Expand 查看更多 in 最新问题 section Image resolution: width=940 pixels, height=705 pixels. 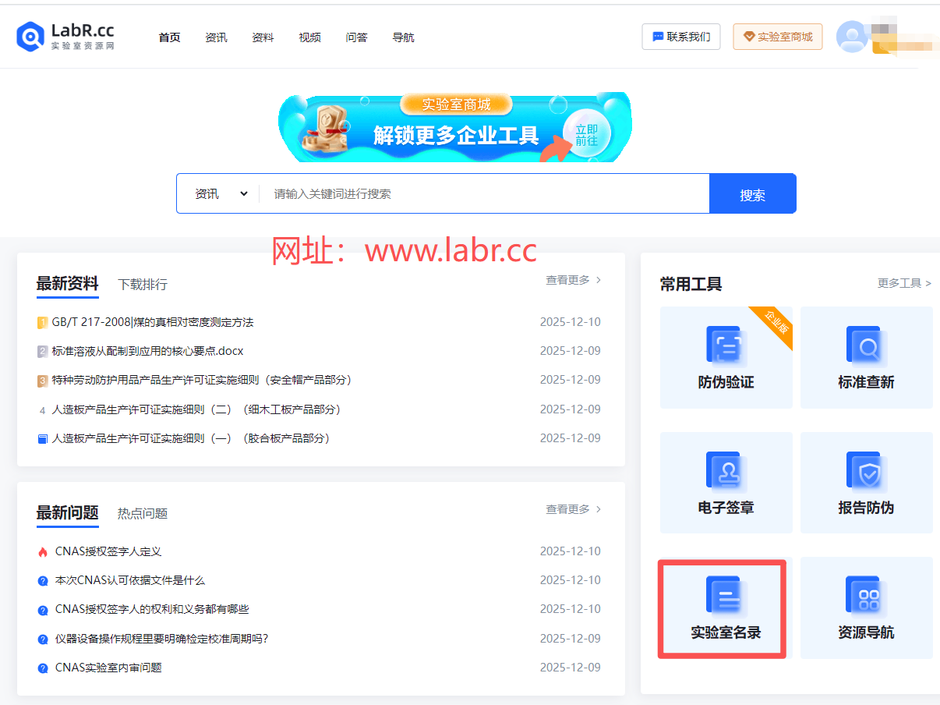tap(573, 509)
